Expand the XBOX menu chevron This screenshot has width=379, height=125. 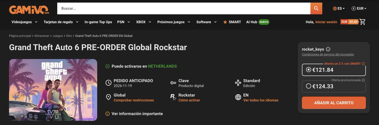(150, 22)
